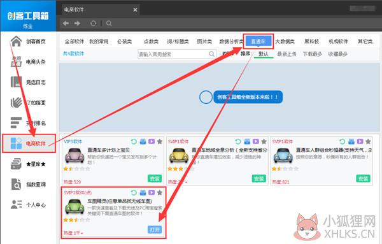Click the refresh icon in toolbar
The height and width of the screenshot is (244, 382).
(93, 24)
